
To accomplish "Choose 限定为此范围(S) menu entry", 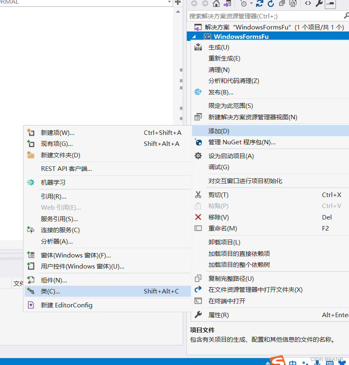I will tap(270, 106).
